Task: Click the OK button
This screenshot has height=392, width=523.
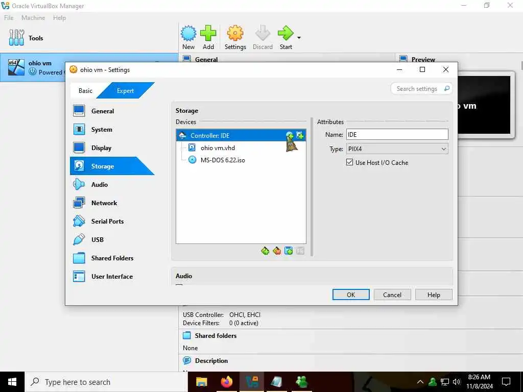Action: click(x=351, y=295)
